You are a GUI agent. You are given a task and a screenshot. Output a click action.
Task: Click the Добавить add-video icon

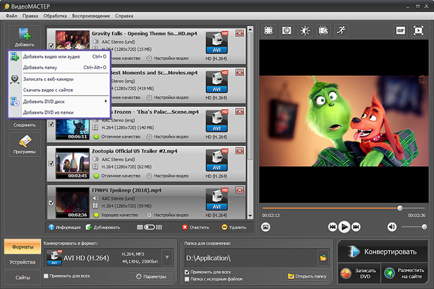click(x=25, y=37)
